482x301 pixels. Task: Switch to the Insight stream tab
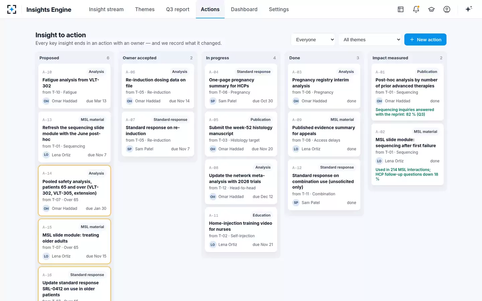pyautogui.click(x=106, y=9)
